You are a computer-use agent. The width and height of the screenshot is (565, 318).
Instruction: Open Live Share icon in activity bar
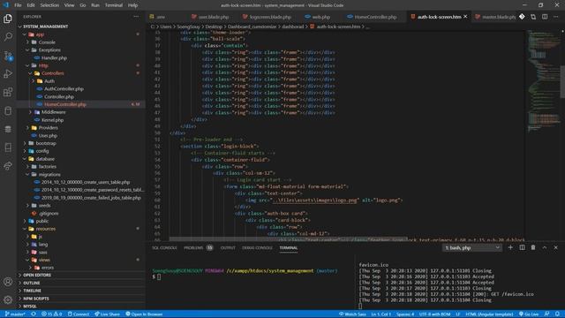click(x=8, y=166)
